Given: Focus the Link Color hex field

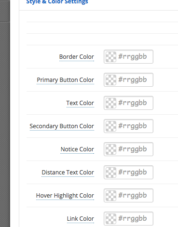Looking at the screenshot, I should 135,219.
